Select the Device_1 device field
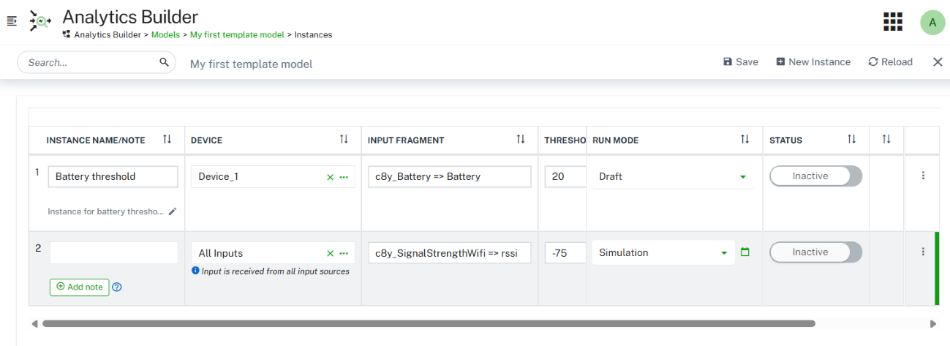950x346 pixels. click(x=273, y=177)
